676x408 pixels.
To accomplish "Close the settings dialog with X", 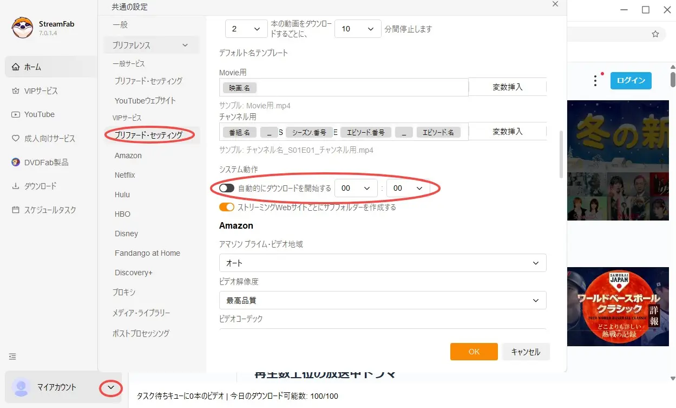I will pos(555,4).
